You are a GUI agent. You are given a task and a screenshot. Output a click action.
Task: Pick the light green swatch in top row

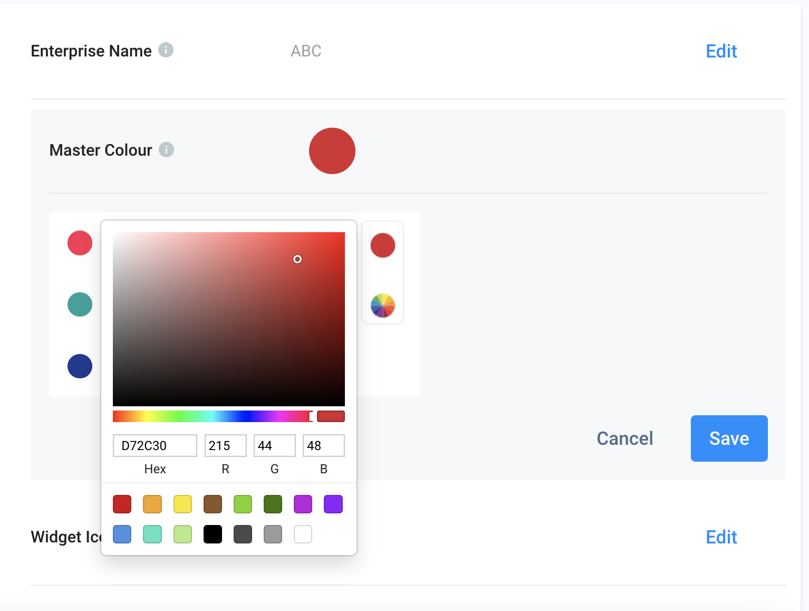[243, 504]
